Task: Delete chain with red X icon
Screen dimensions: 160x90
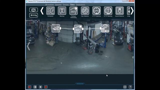Action: pyautogui.click(x=46, y=87)
